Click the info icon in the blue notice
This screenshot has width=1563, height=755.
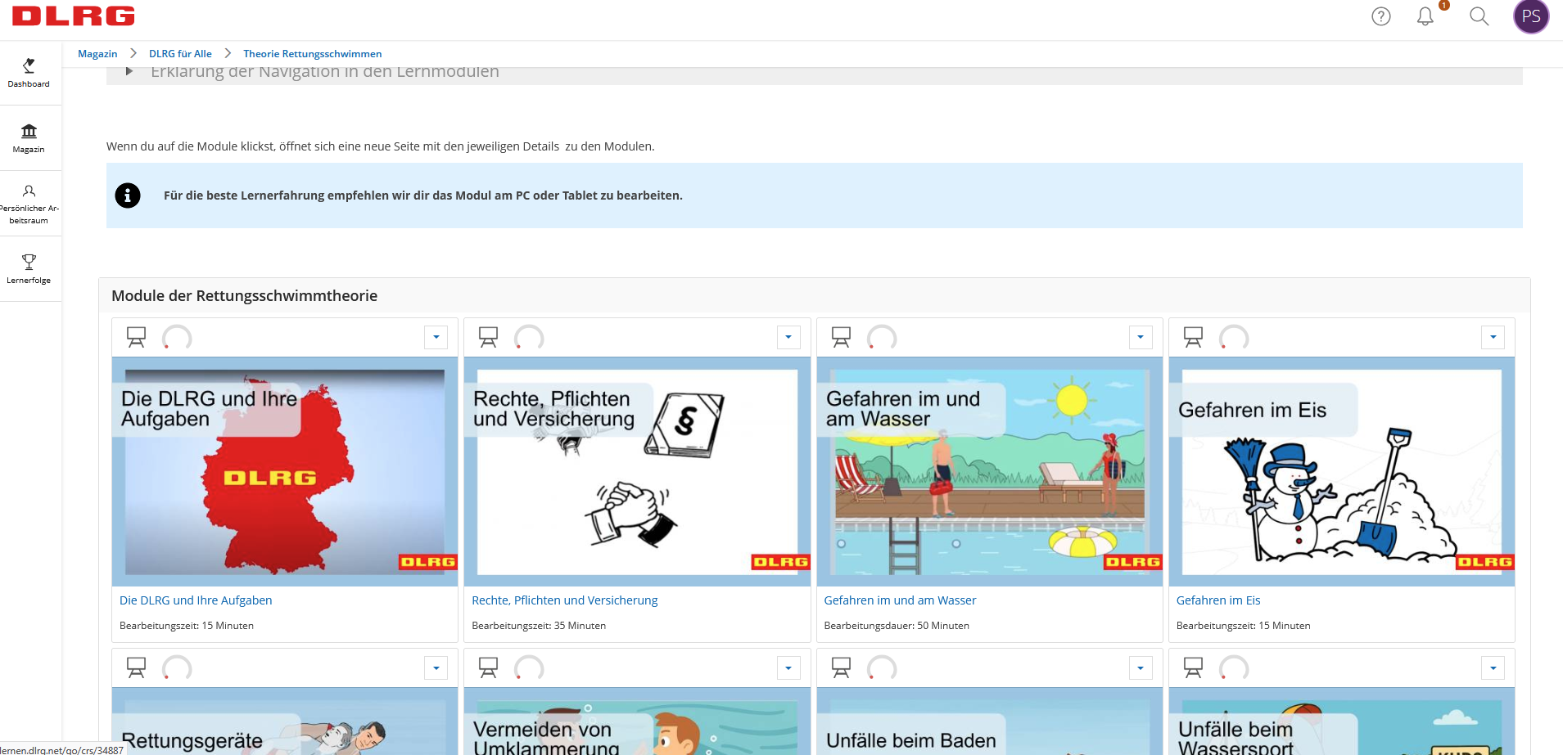[128, 195]
